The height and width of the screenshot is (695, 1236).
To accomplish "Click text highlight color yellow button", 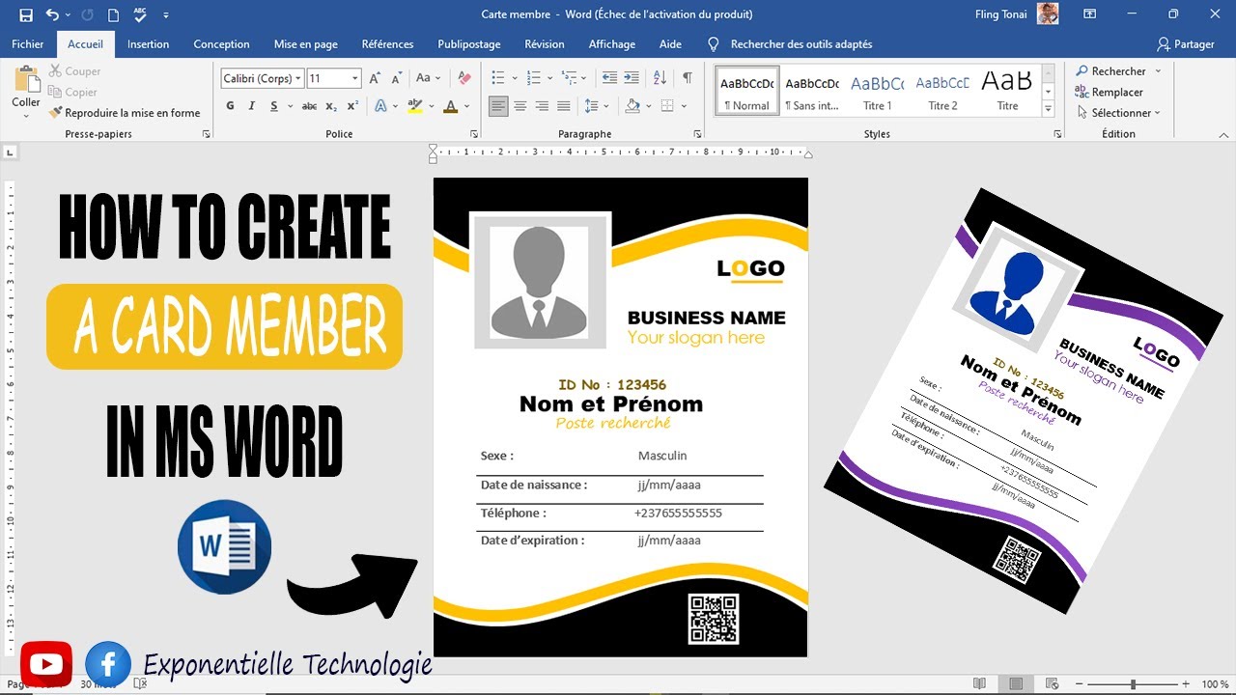I will pos(416,106).
